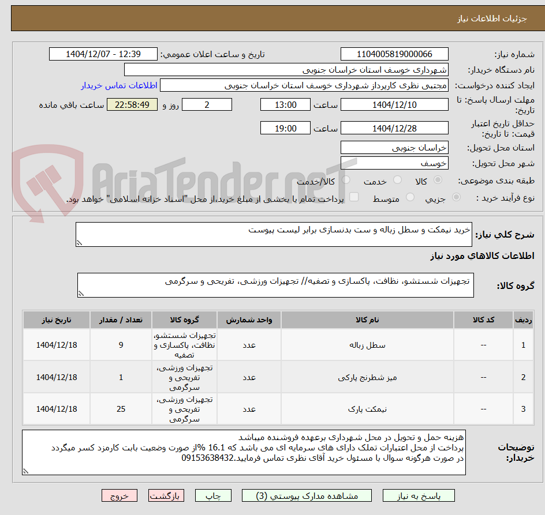Click the ایجاد کننده درخواست field
This screenshot has height=515, width=545.
point(304,85)
